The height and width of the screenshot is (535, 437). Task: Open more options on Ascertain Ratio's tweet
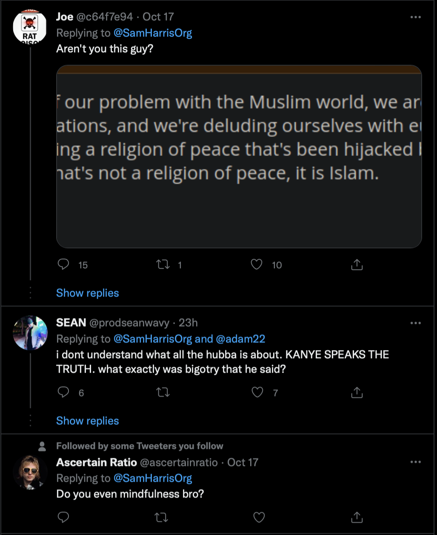tap(415, 462)
